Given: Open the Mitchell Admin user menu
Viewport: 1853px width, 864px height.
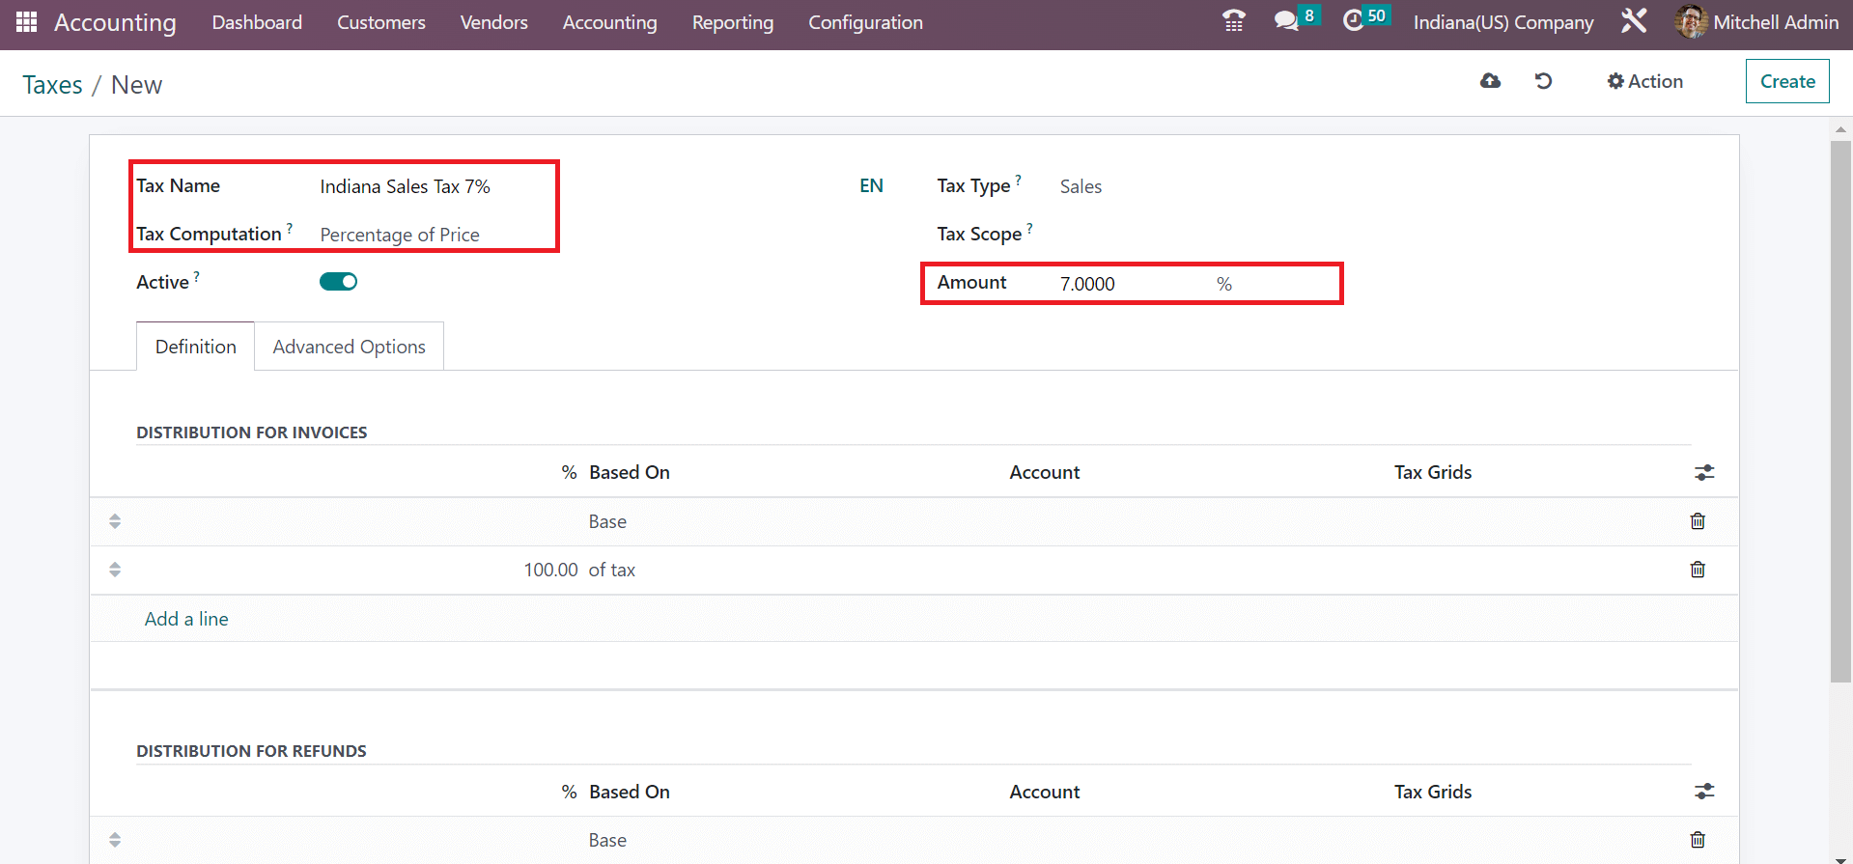Looking at the screenshot, I should click(1757, 22).
